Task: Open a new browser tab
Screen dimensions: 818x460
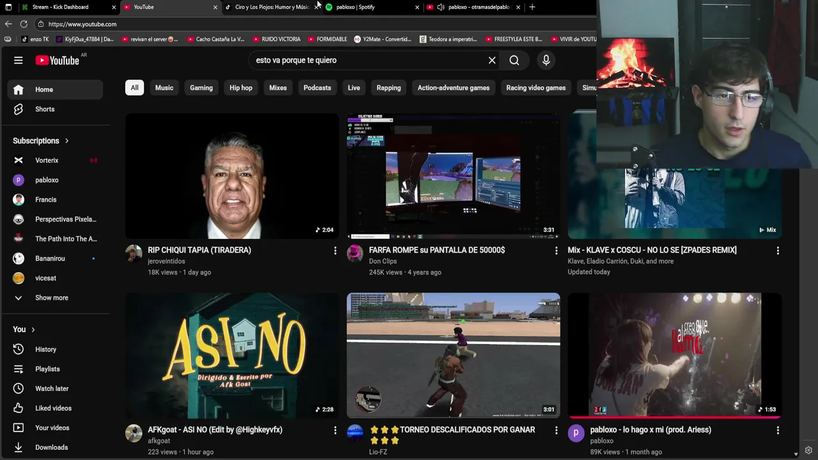Action: pyautogui.click(x=532, y=7)
